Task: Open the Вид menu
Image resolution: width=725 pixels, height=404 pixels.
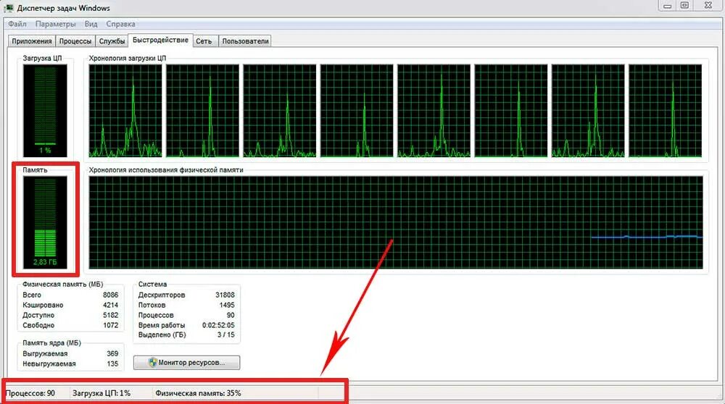Action: 91,24
